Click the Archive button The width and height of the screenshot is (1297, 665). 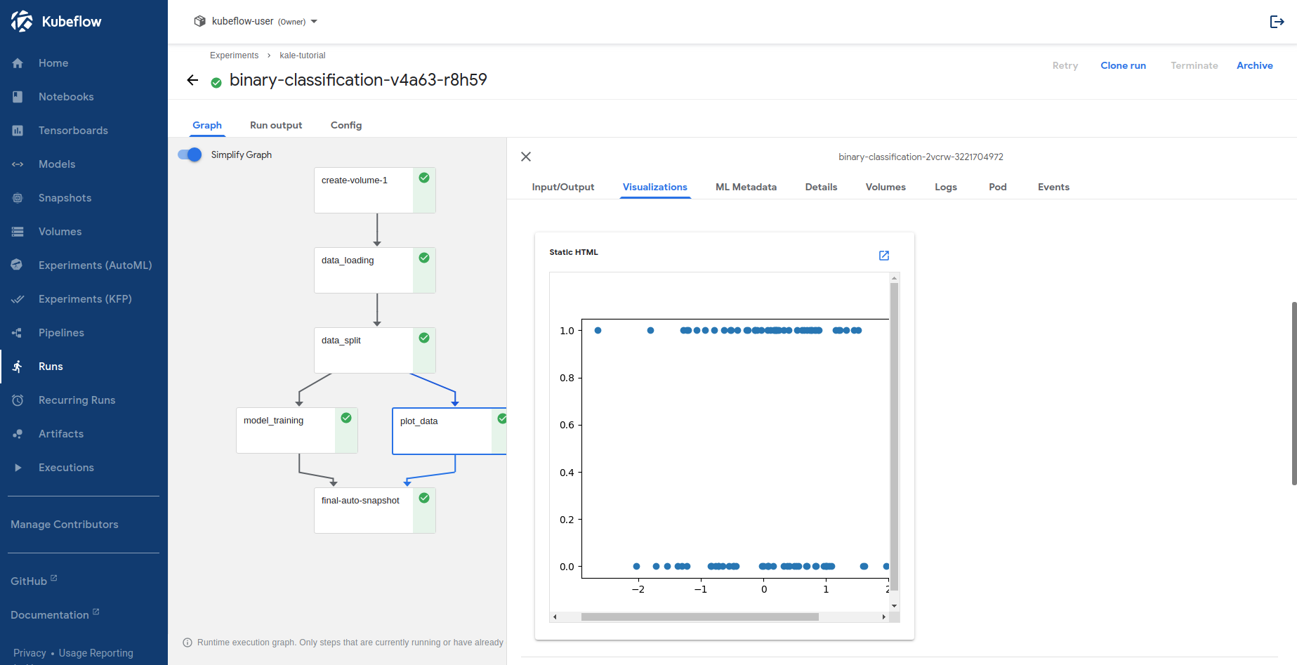pyautogui.click(x=1255, y=65)
